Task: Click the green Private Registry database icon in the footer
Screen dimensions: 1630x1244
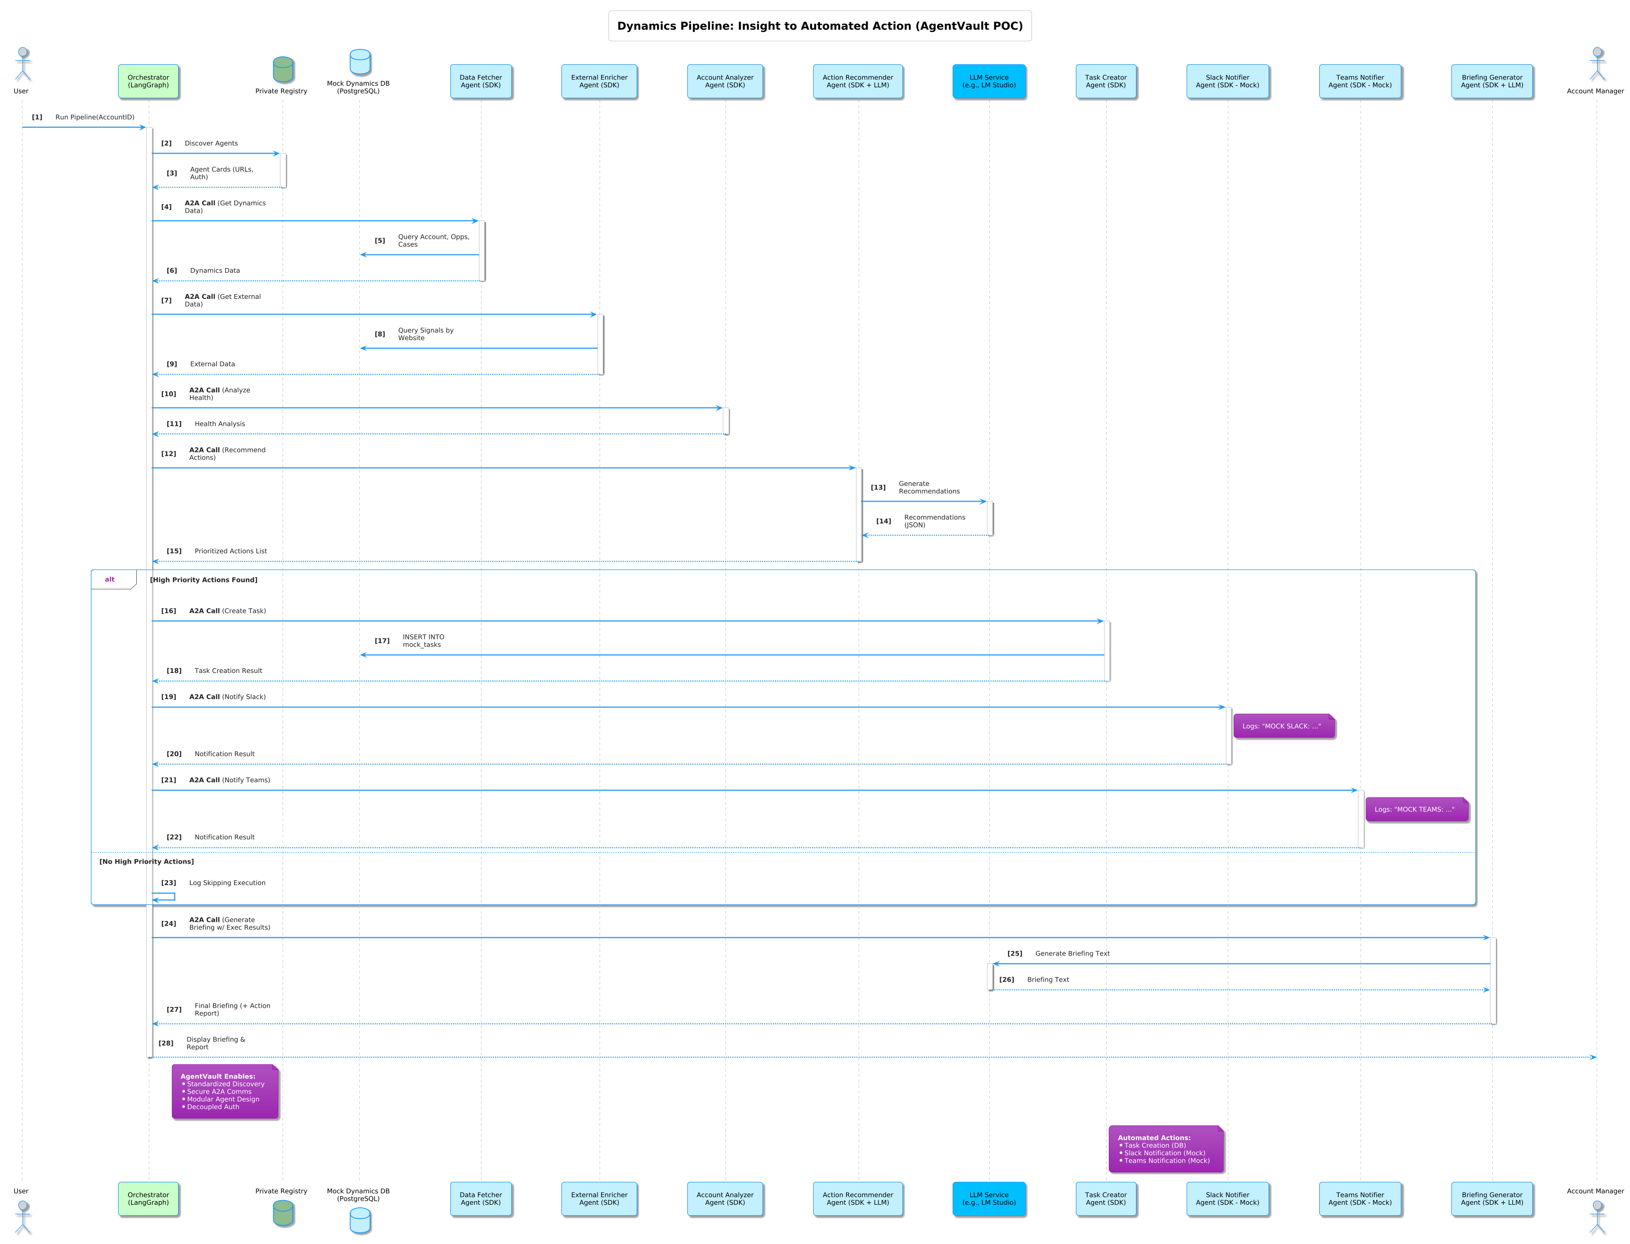Action: 283,1213
